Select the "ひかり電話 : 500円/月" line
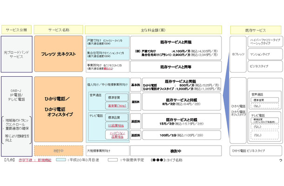Screen dimensions: 284x186 [x=181, y=85]
